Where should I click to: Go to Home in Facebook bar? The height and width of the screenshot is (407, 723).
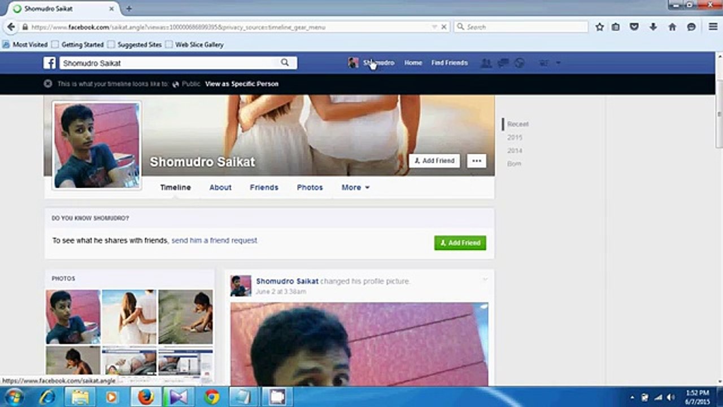(x=413, y=63)
